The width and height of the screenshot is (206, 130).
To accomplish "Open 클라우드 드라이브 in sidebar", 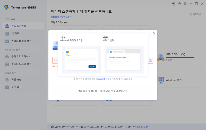I will point(23,56).
